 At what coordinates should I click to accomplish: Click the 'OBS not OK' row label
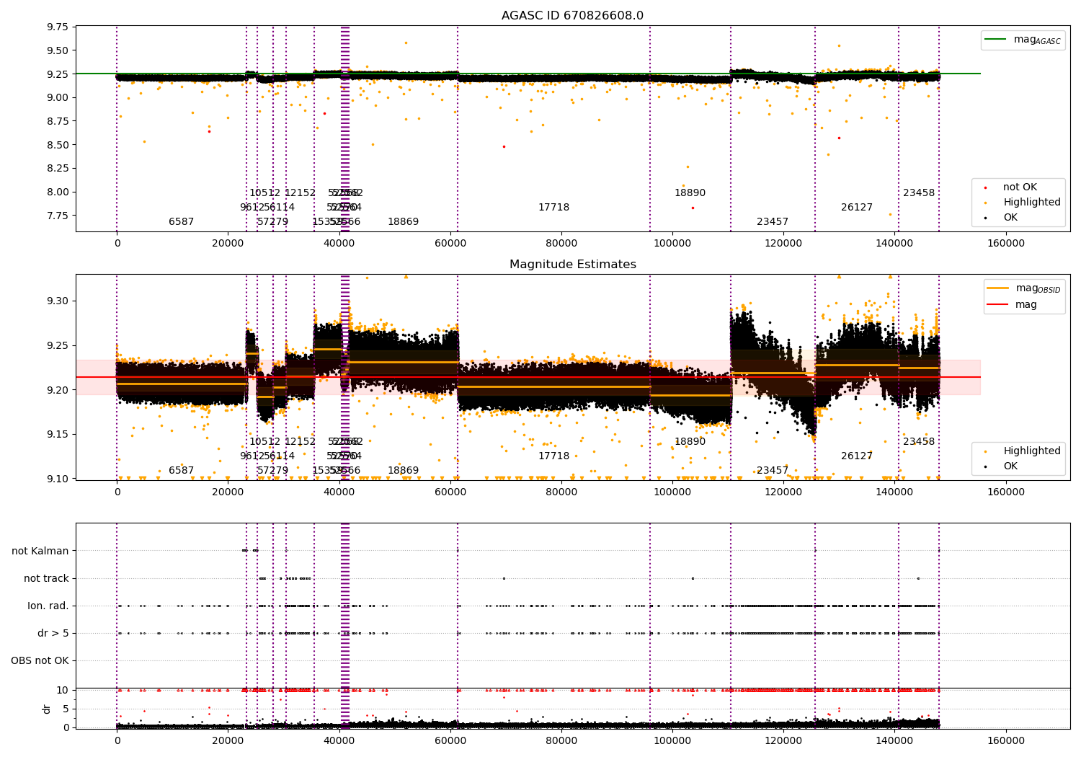(x=40, y=661)
